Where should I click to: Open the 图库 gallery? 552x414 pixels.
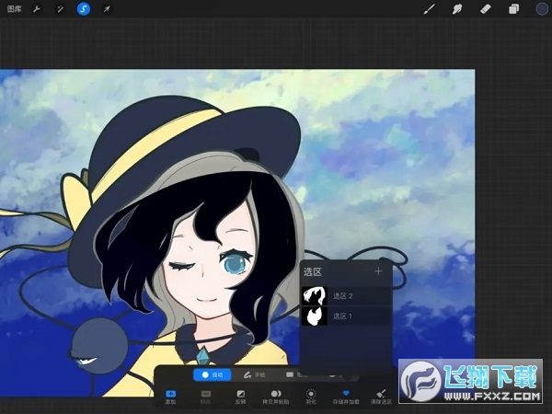coord(15,8)
